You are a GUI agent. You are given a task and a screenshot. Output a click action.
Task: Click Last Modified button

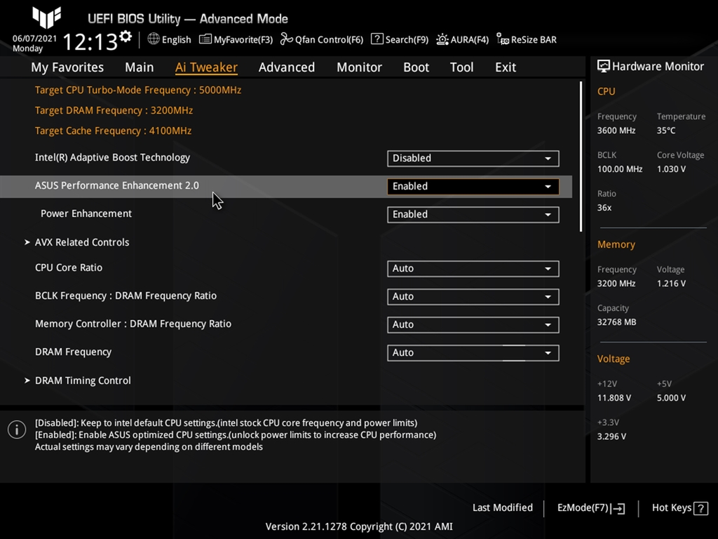(502, 508)
